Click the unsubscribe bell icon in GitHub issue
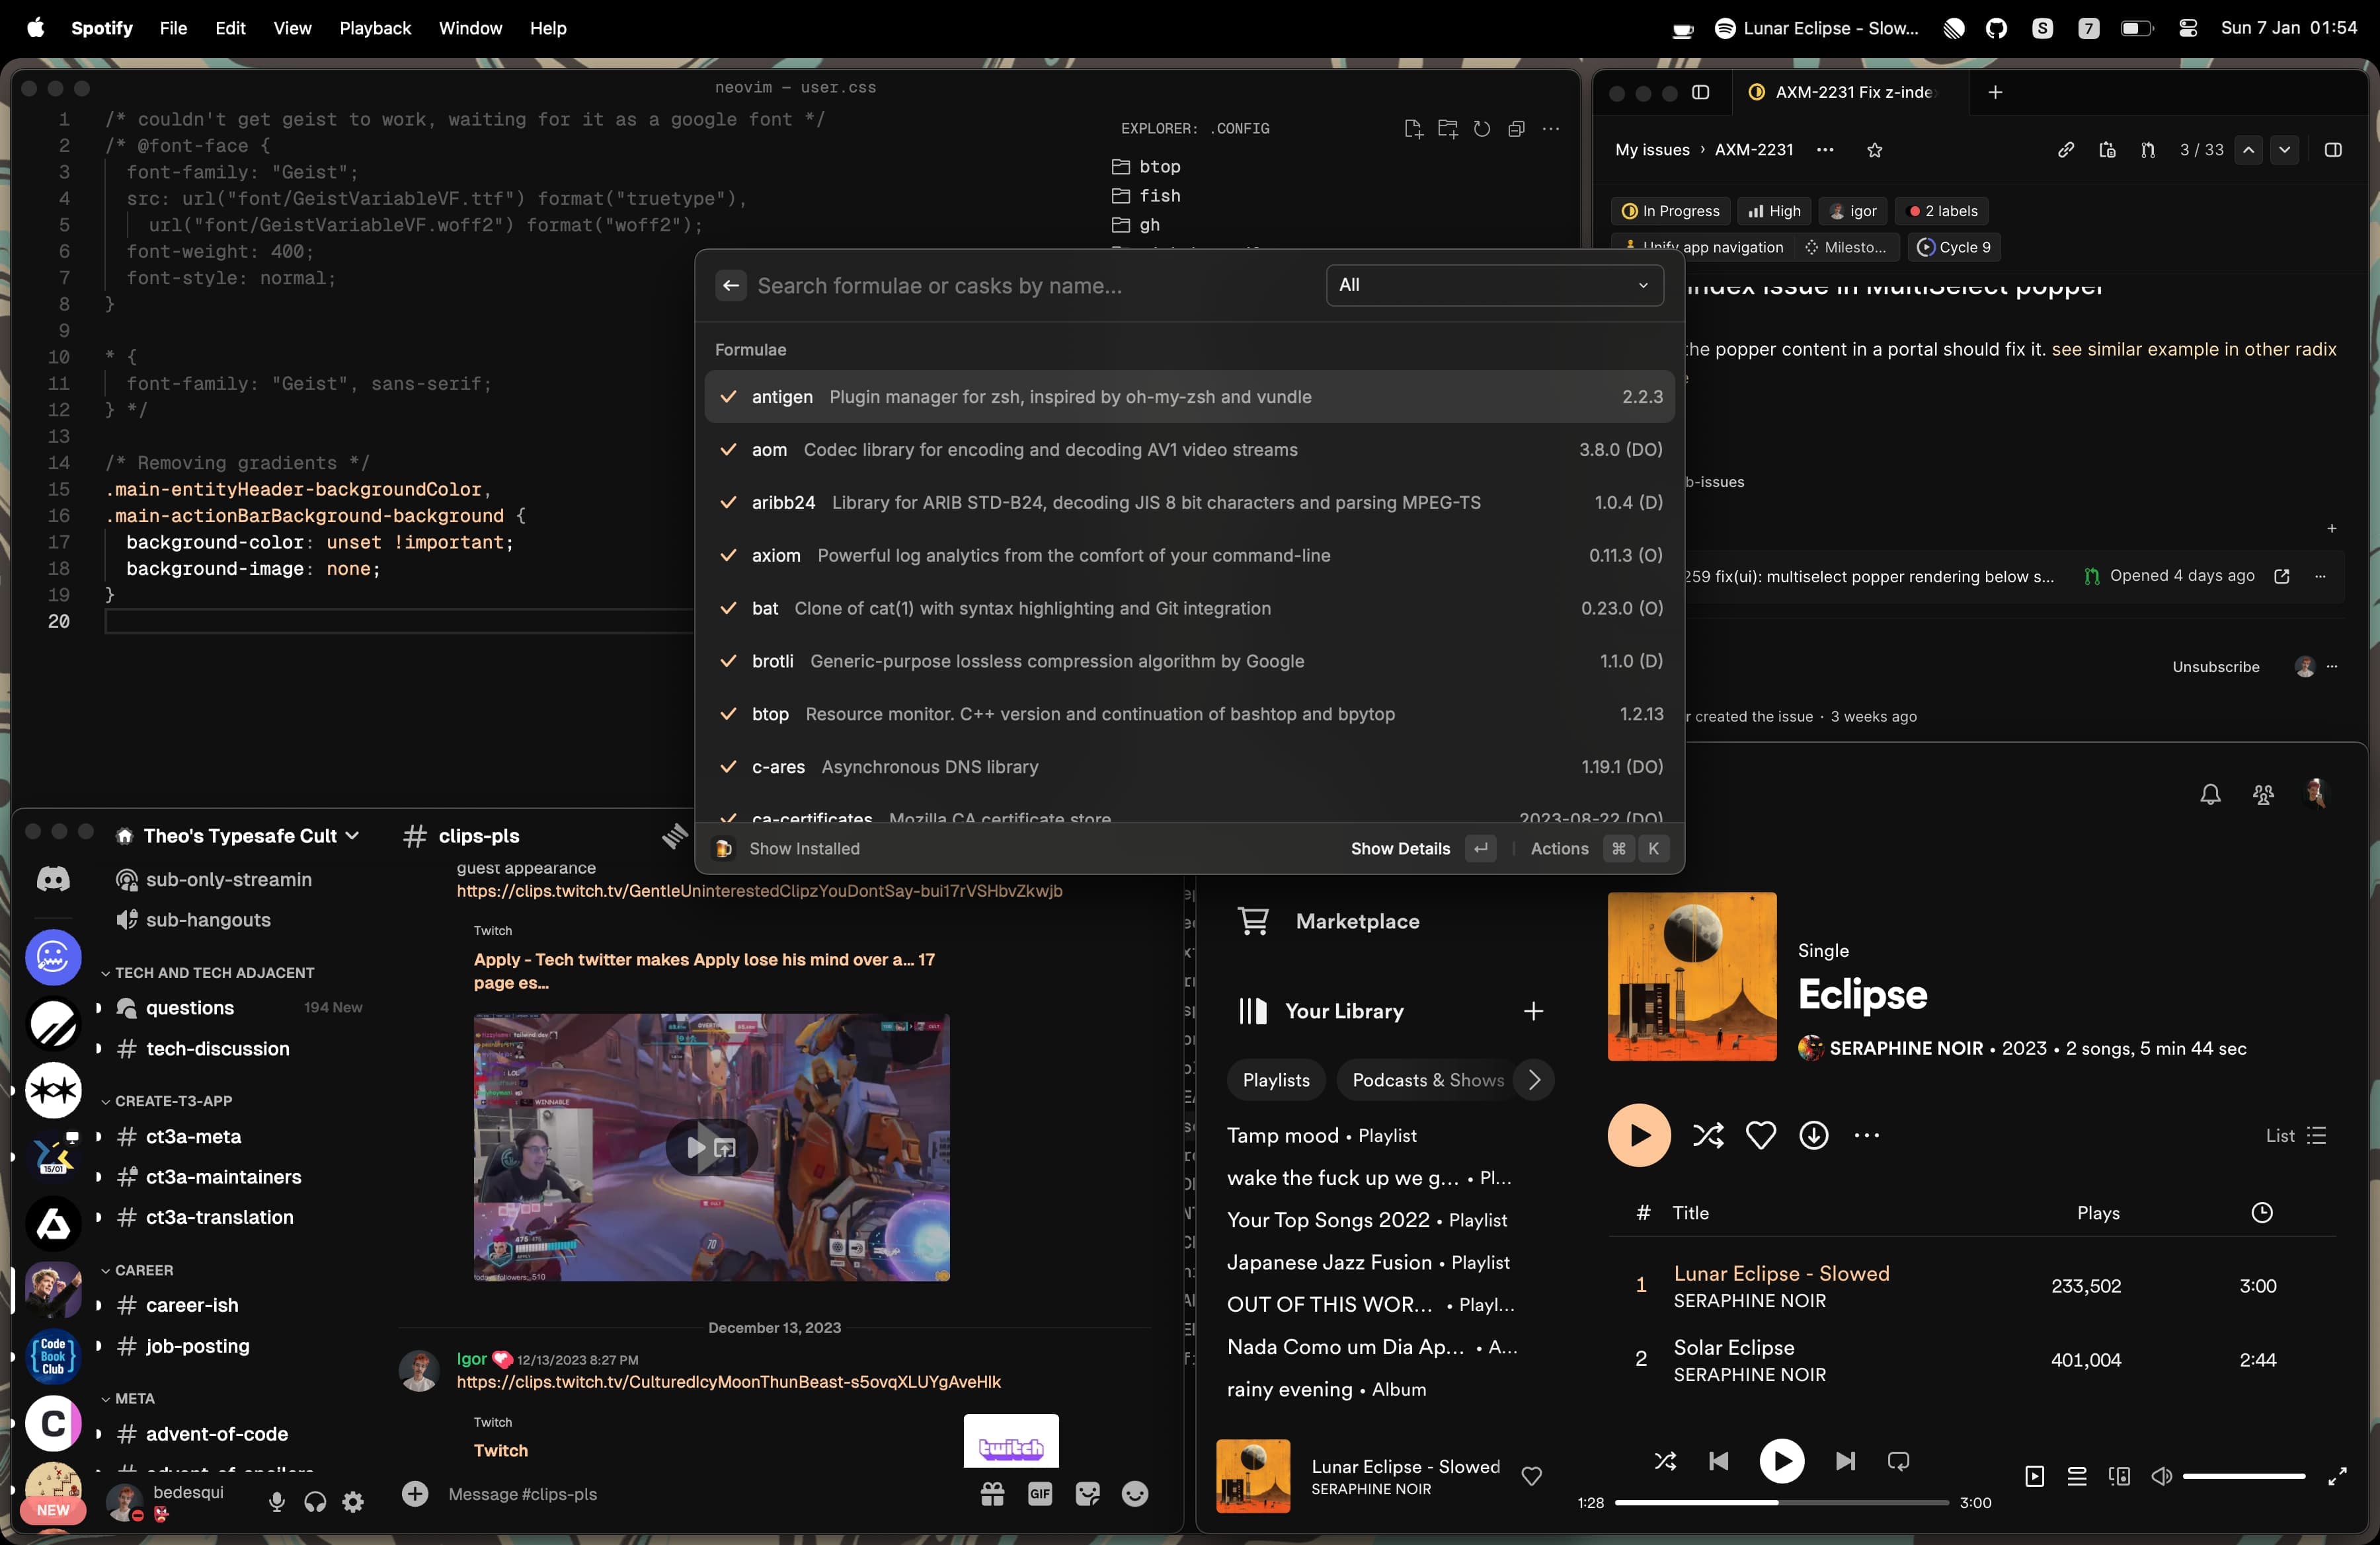The height and width of the screenshot is (1545, 2380). (2211, 794)
